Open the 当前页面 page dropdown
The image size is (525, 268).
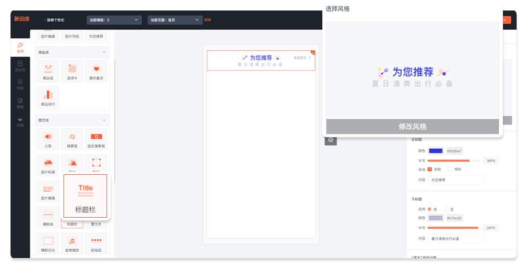175,20
